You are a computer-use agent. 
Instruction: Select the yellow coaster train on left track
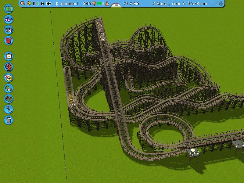(x=71, y=100)
